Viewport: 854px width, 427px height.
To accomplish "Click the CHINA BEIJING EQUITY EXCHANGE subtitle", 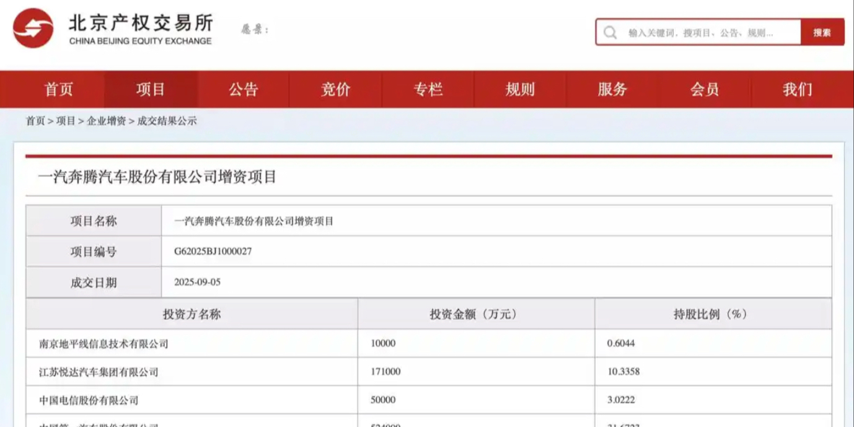I will click(x=140, y=42).
